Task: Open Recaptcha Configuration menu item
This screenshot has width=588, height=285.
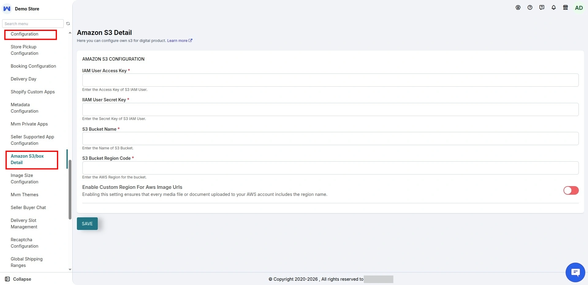Action: 25,243
